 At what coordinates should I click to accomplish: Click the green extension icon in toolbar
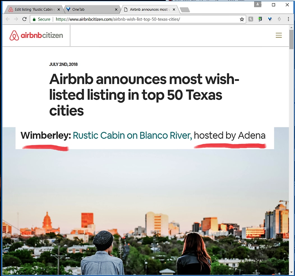[260, 19]
